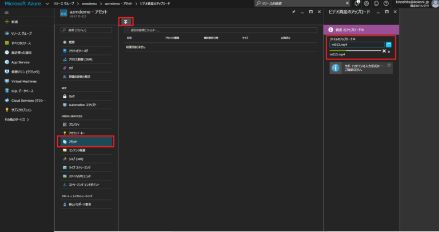Screen dimensions: 439x232
Task: Open 新しいサポート要求 menu item
Action: (x=86, y=205)
